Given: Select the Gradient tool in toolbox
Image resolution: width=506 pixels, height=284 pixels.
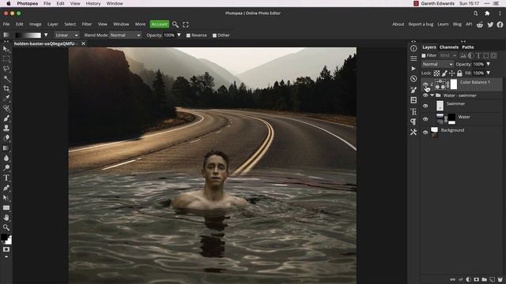Looking at the screenshot, I should point(6,148).
